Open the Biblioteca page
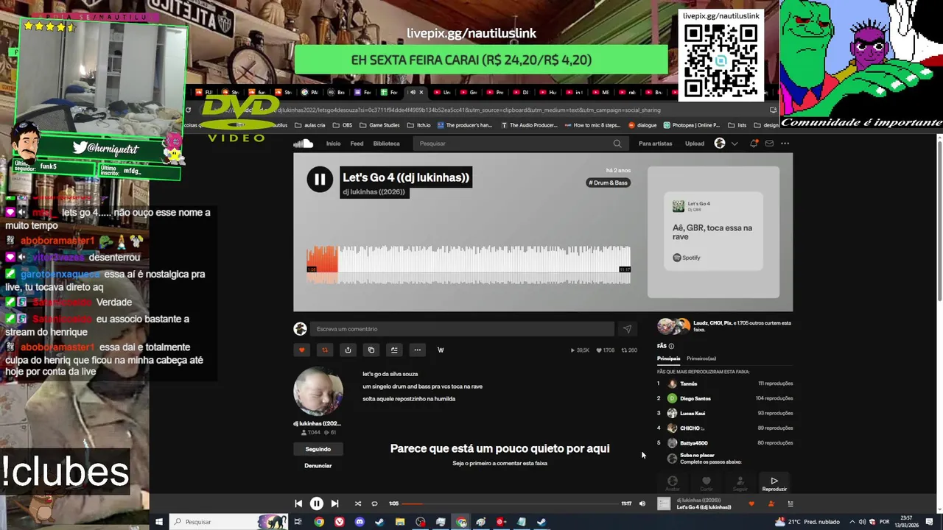This screenshot has width=943, height=530. coord(386,144)
